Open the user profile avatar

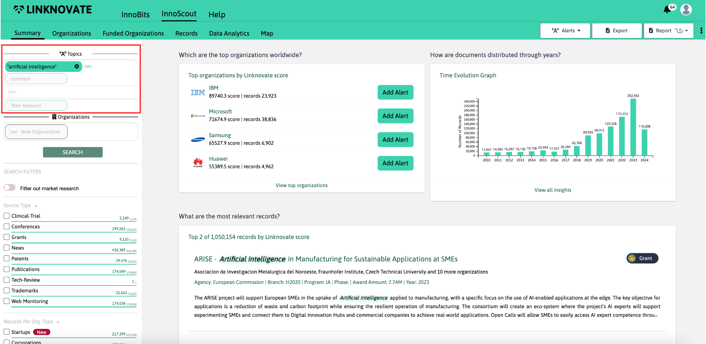click(686, 10)
